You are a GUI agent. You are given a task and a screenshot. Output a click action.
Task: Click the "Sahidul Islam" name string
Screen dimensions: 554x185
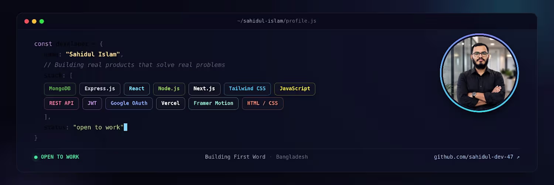[x=93, y=54]
